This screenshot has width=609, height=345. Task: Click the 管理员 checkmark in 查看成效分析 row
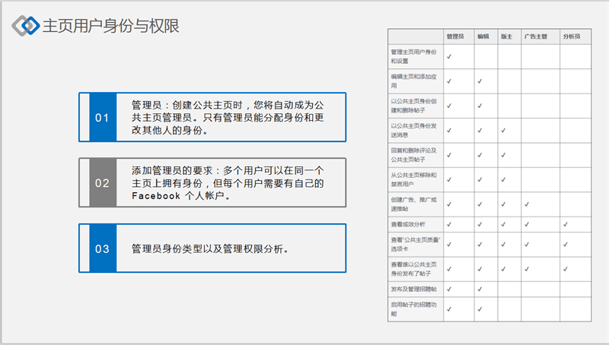click(449, 224)
